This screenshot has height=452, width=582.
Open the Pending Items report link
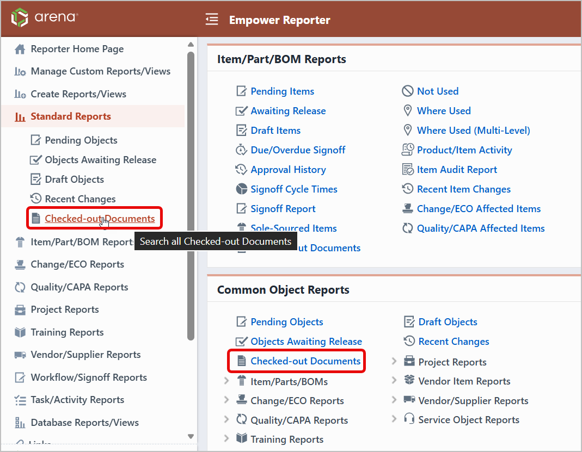click(282, 91)
